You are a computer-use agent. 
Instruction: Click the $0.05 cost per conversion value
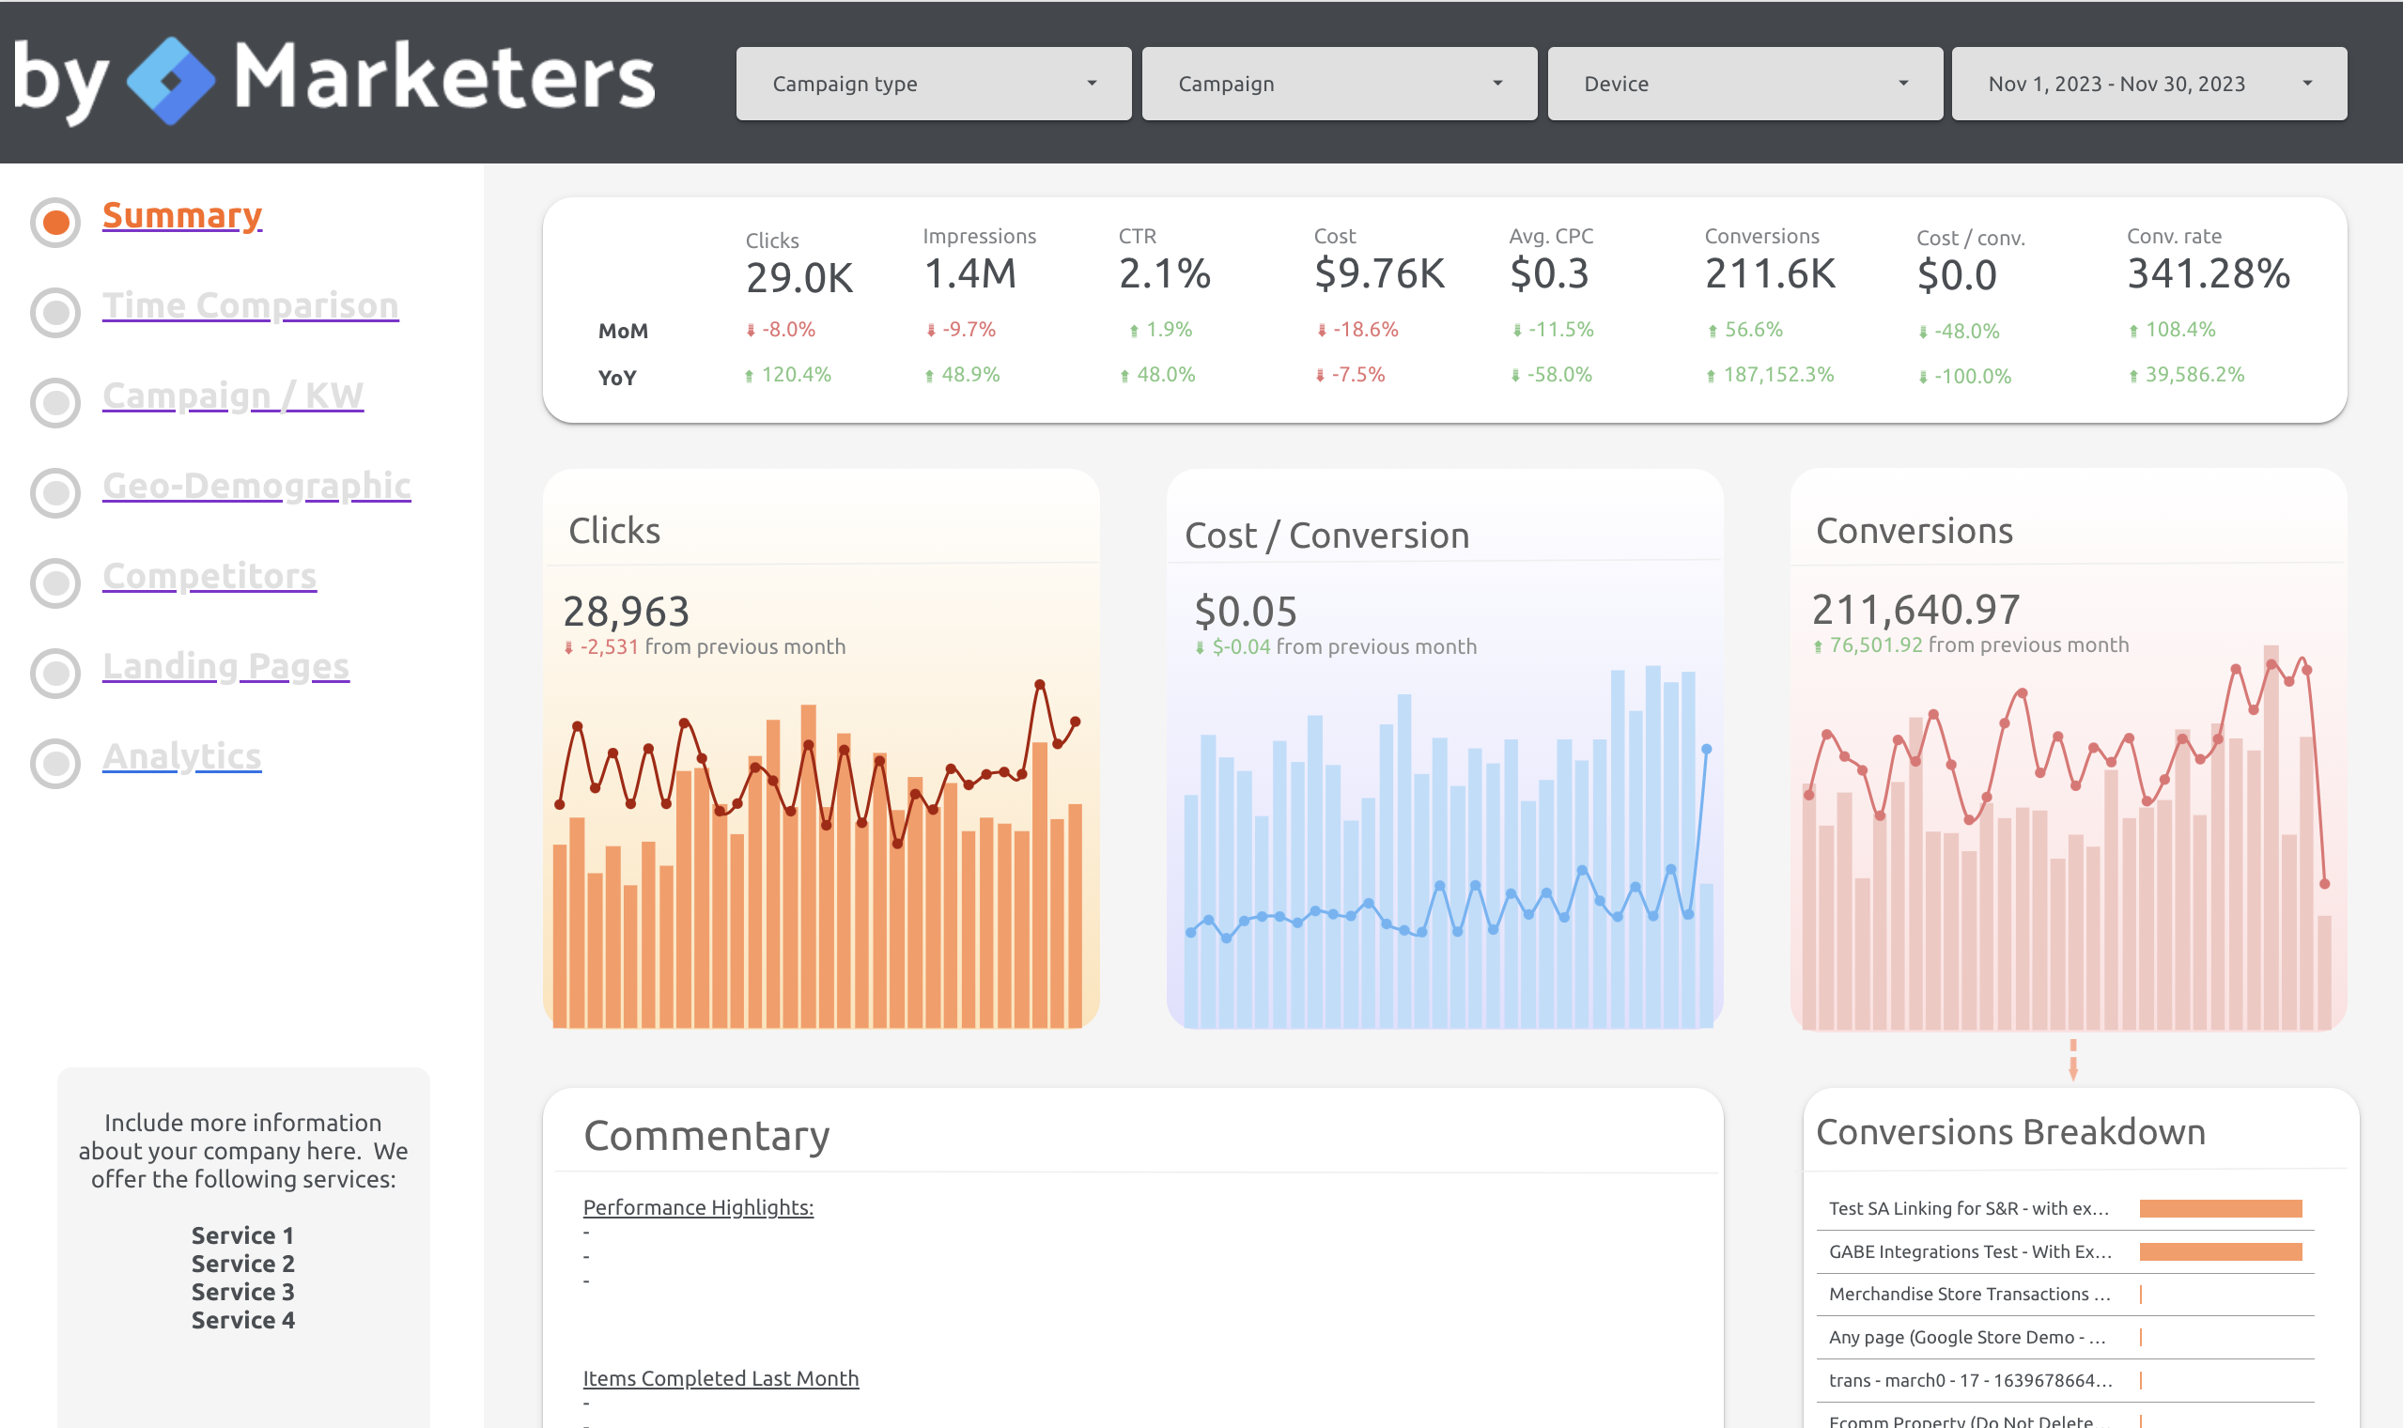click(x=1246, y=612)
